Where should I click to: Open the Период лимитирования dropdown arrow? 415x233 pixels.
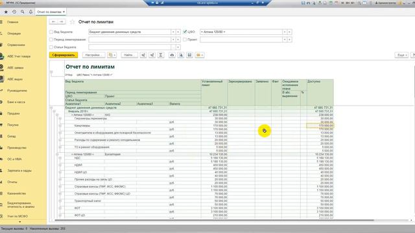[173, 39]
